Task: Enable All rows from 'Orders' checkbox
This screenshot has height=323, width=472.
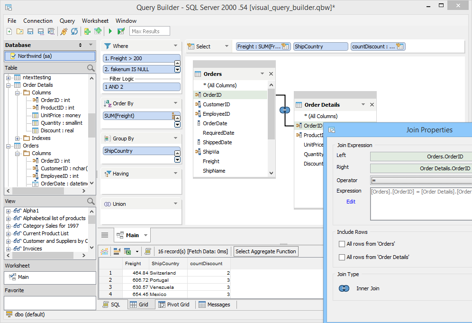Action: pos(342,244)
